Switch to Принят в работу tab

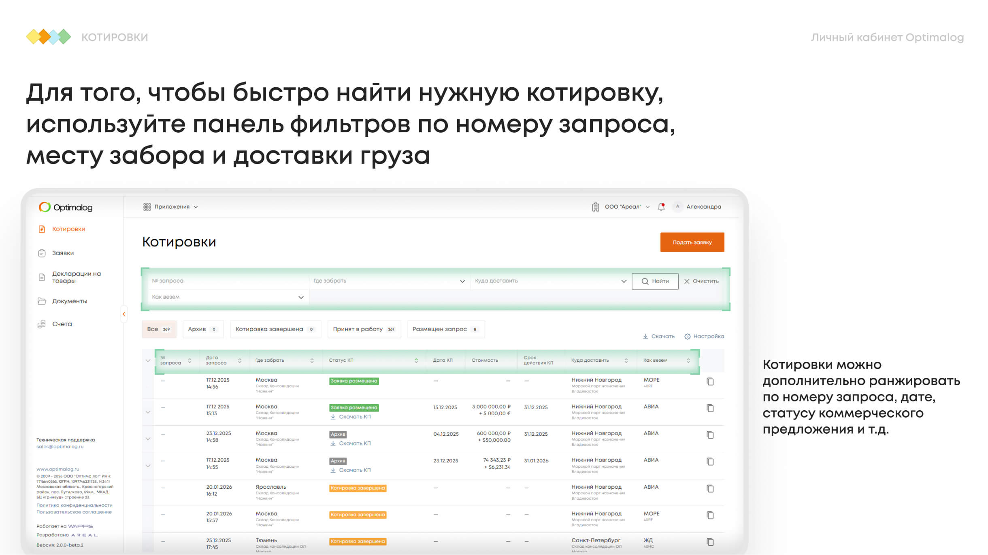point(363,329)
